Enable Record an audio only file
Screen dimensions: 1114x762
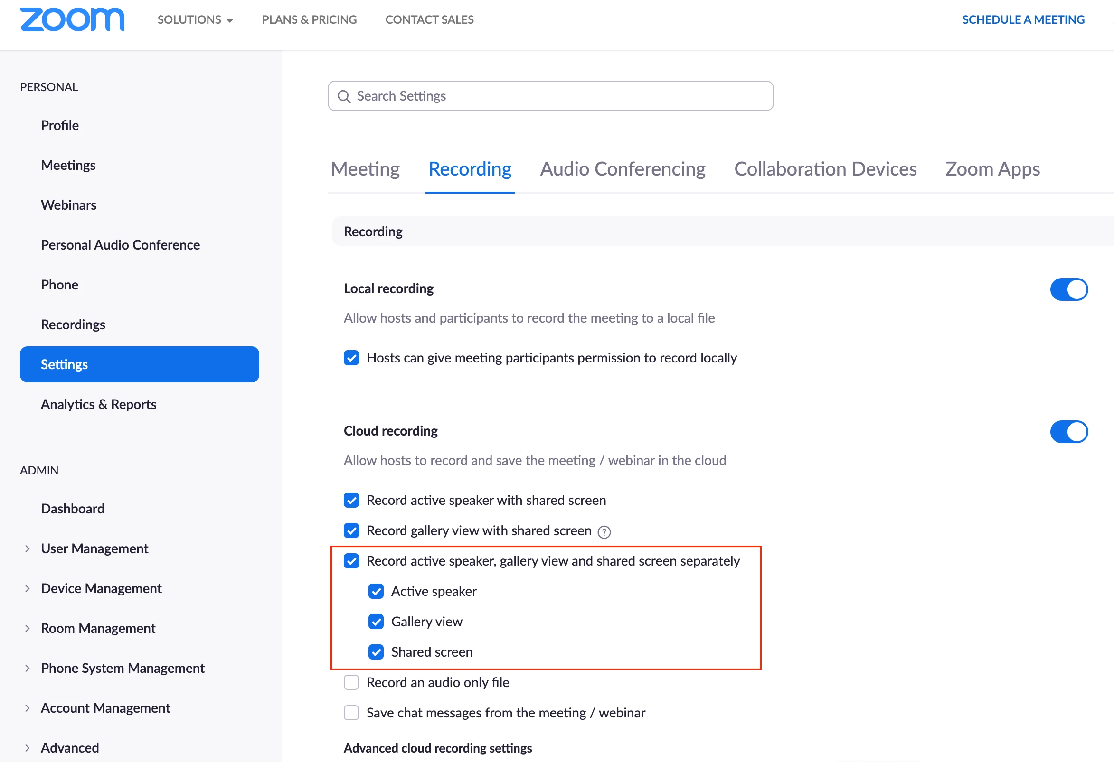coord(351,682)
